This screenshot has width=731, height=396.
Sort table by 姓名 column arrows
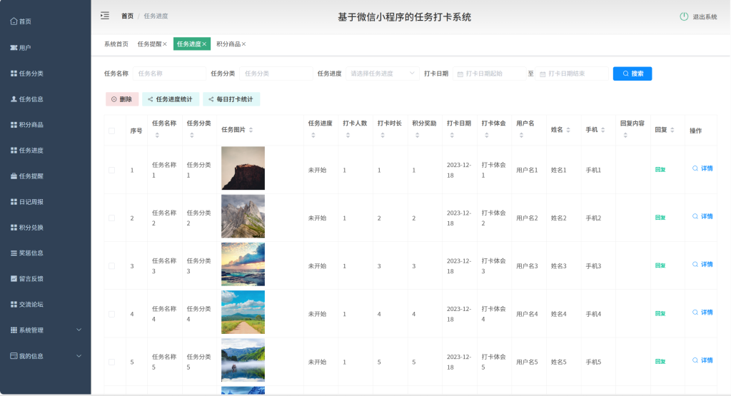point(568,130)
